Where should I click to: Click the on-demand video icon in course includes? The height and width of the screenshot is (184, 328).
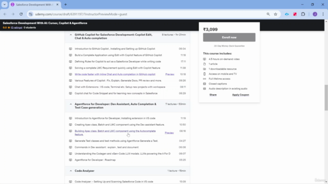pos(204,59)
